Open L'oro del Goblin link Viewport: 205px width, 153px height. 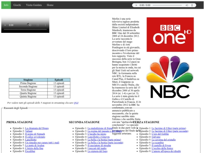[x=160, y=134]
